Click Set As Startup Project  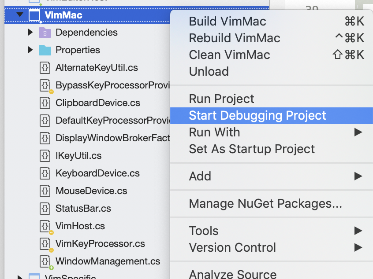pos(252,149)
